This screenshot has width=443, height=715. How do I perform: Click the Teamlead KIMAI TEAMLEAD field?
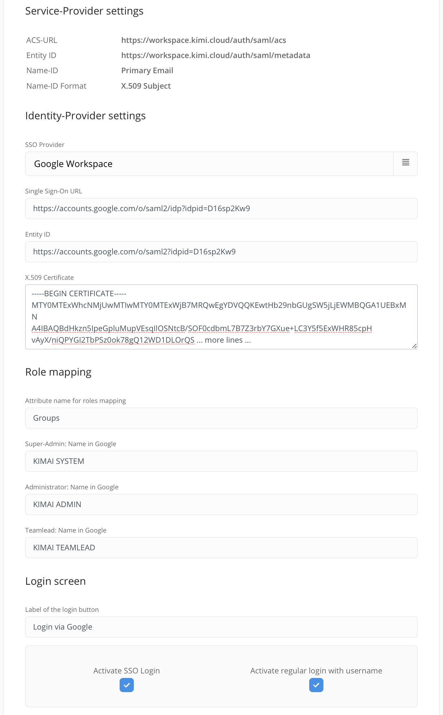tap(221, 548)
